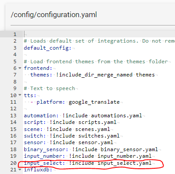175x174 pixels.
Task: Select line number 3 in gutter
Action: click(15, 48)
